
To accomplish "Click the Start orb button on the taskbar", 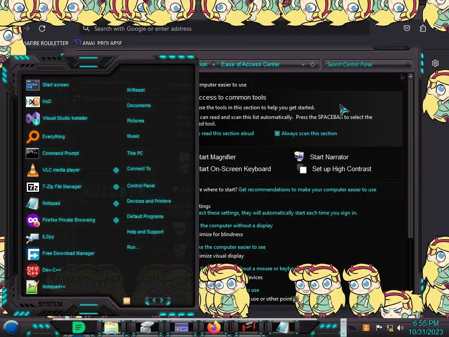I will (11, 327).
